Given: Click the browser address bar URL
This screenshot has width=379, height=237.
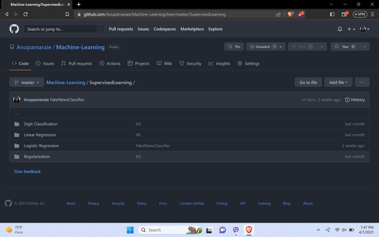Looking at the screenshot, I should (154, 14).
